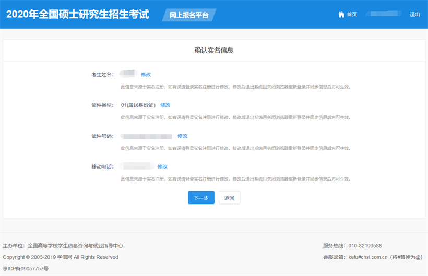
Task: Click 修改 next to 移动电话
Action: 162,167
